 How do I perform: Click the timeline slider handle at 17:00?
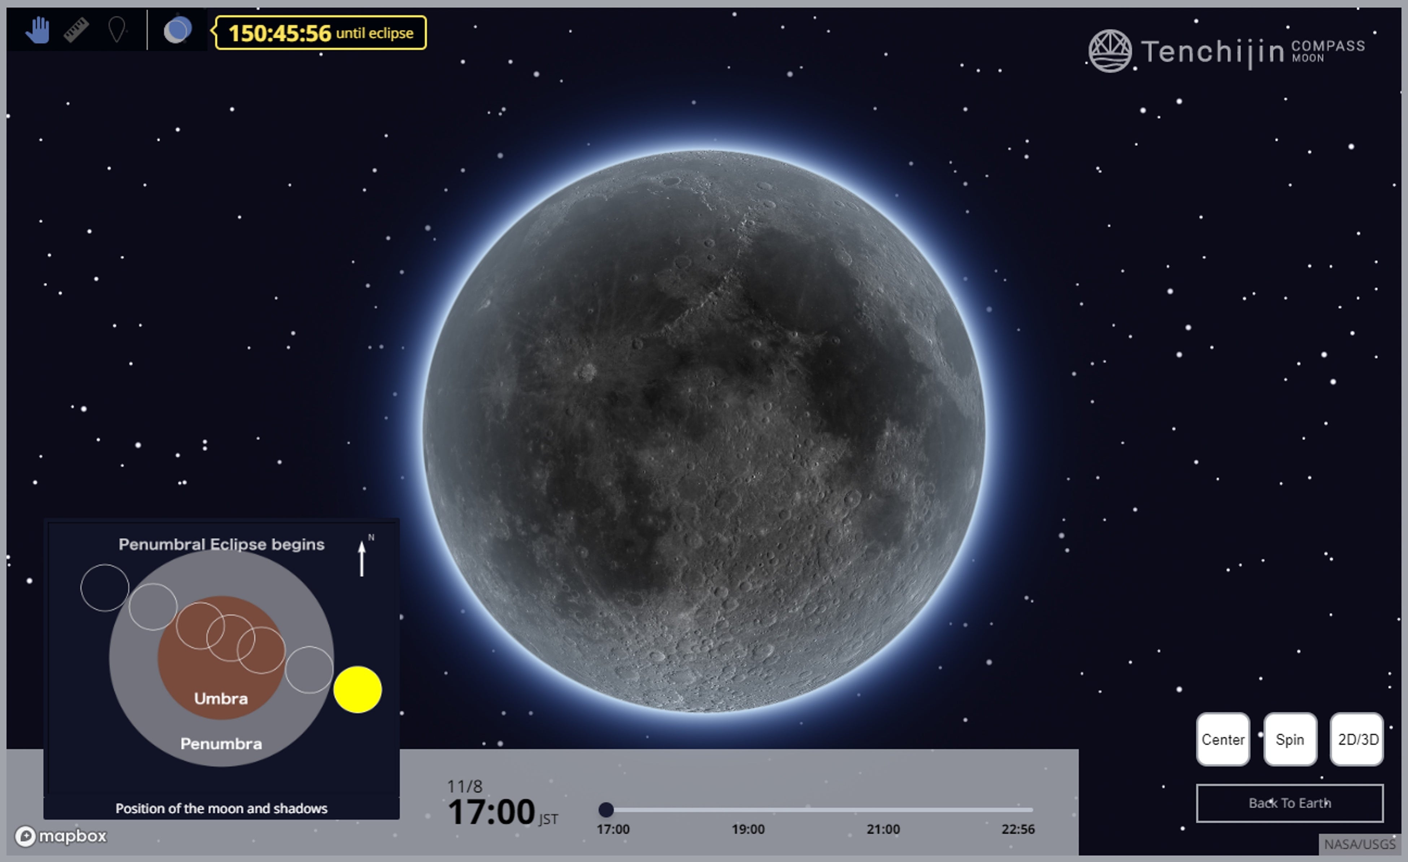point(606,809)
